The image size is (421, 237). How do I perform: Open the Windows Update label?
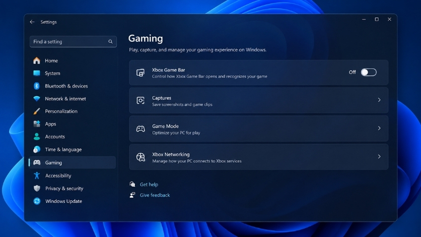pyautogui.click(x=63, y=201)
